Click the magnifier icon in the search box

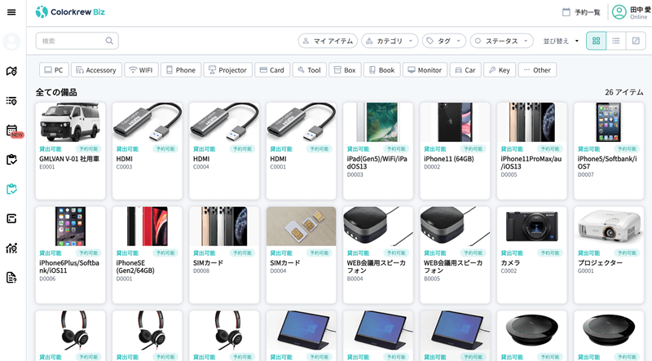pyautogui.click(x=110, y=41)
